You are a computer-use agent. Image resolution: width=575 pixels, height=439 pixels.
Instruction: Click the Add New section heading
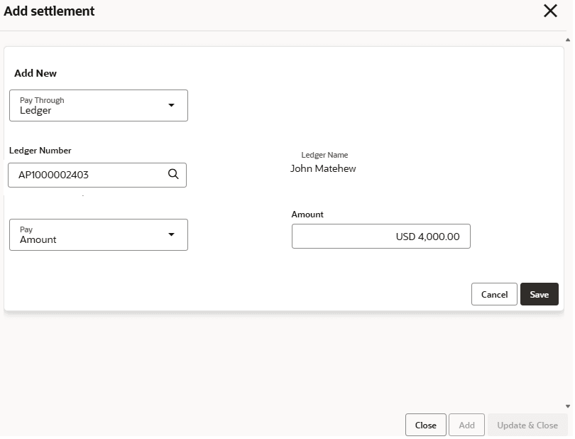pyautogui.click(x=35, y=73)
